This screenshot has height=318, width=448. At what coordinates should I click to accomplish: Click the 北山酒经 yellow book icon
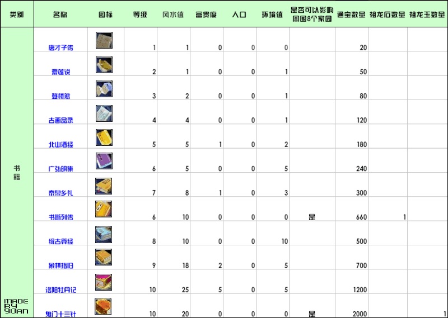(104, 137)
